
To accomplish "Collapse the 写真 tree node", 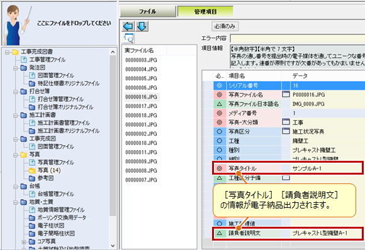I will [16, 155].
